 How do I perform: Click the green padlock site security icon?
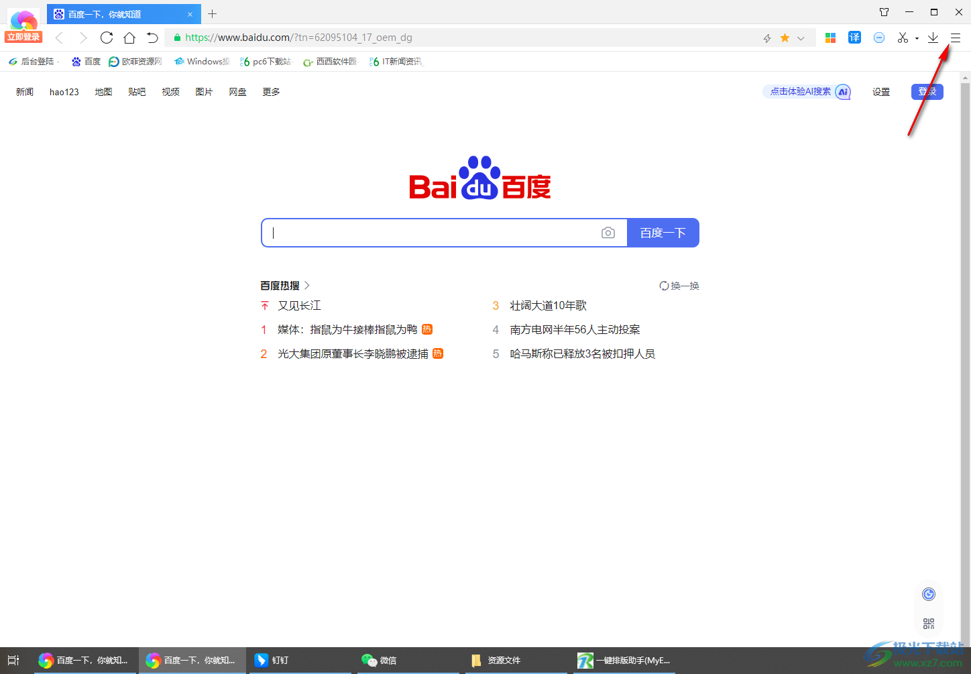pos(177,38)
